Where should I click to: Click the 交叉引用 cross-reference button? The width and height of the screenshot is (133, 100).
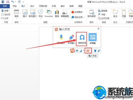tap(103, 18)
